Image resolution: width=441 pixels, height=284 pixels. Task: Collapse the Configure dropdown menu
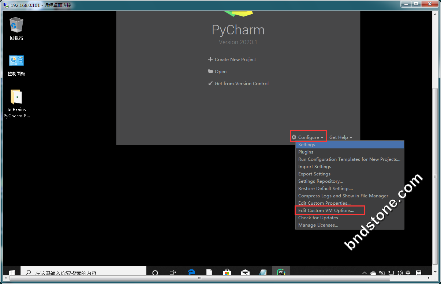coord(308,137)
